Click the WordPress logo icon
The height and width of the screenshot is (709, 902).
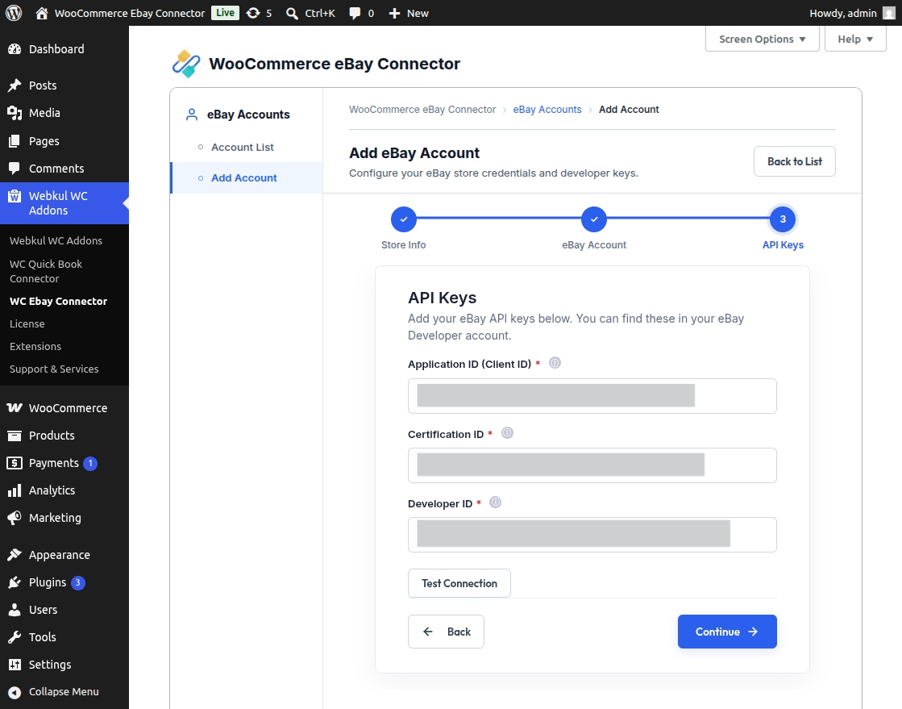14,13
